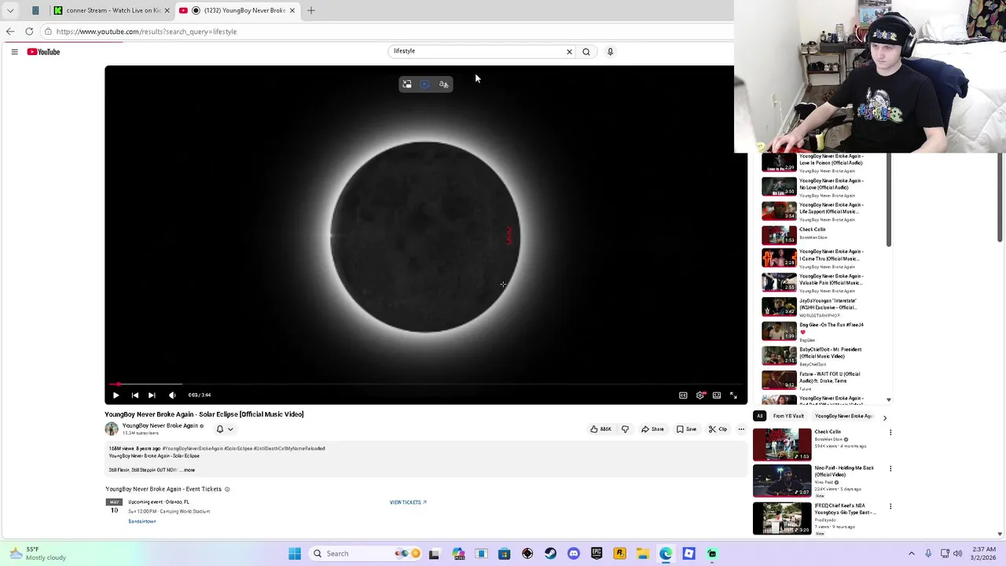
Task: Select YoungBoy Never Broke Again chip
Action: coord(843,416)
